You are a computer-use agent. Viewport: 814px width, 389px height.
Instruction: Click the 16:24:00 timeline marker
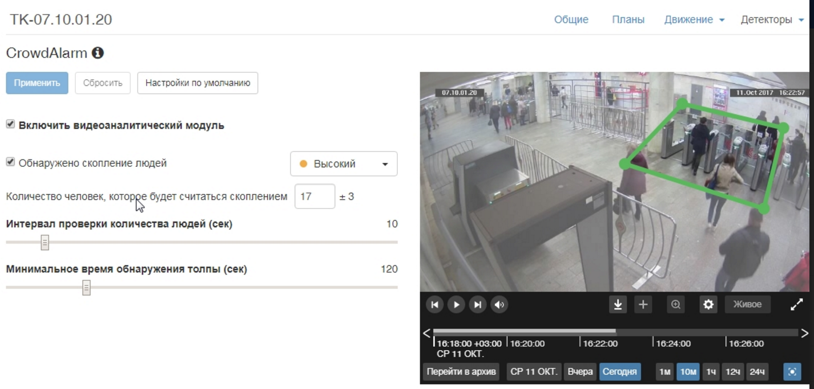pos(672,343)
